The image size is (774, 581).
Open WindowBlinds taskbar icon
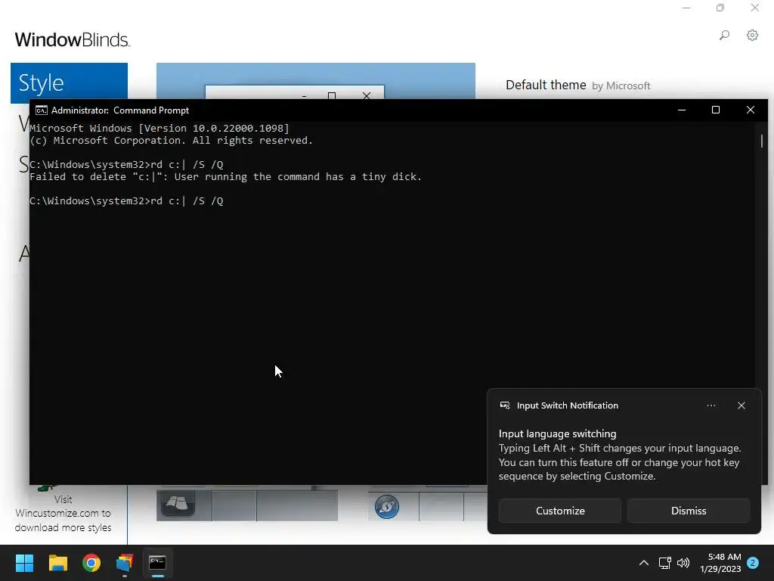pyautogui.click(x=125, y=563)
